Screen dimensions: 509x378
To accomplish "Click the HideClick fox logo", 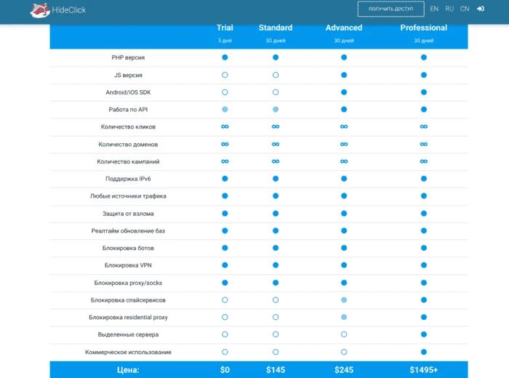I will [x=40, y=10].
